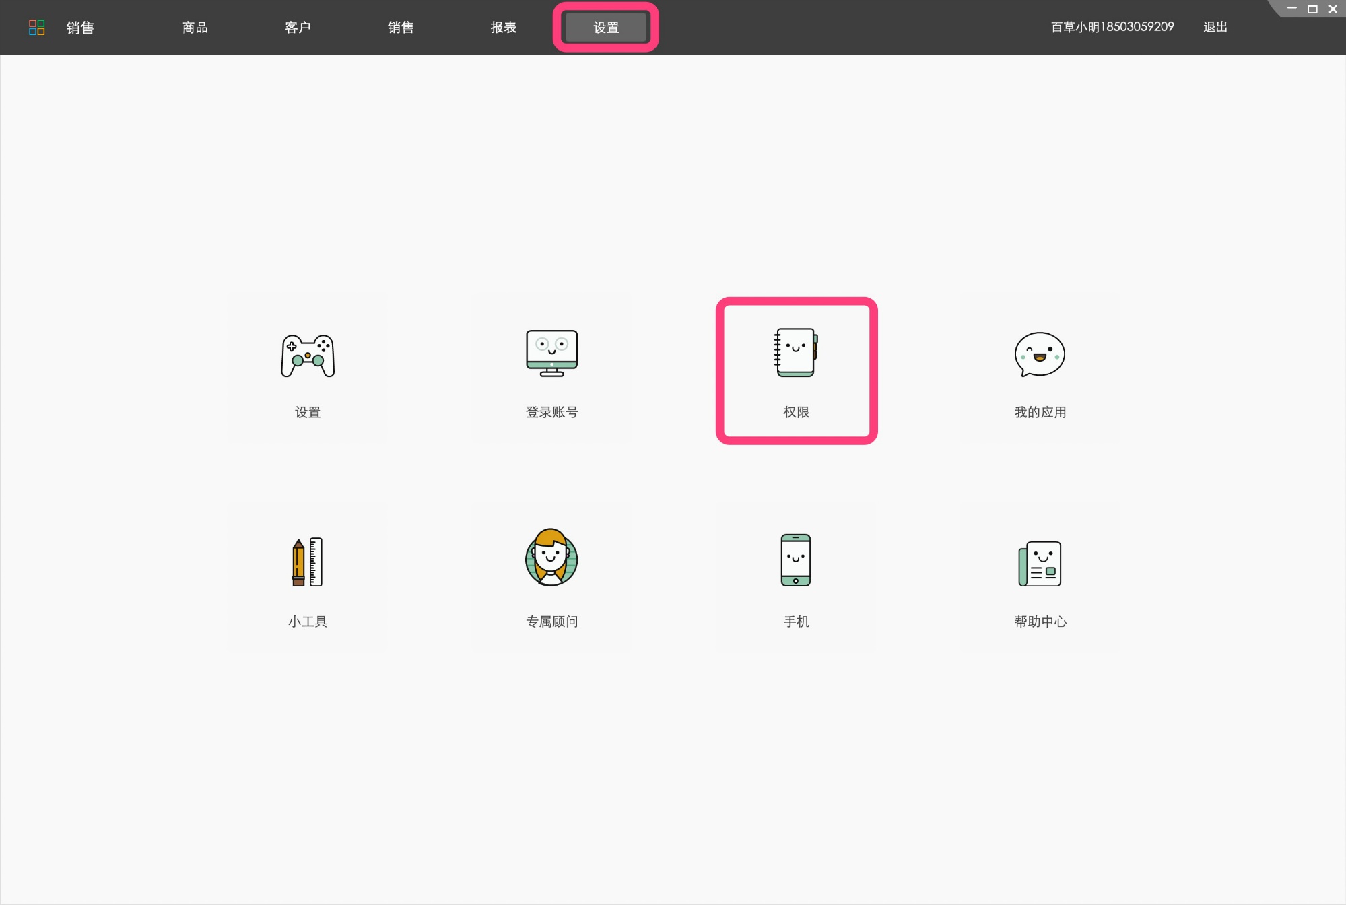The image size is (1346, 905).
Task: Click the 退出 logout link
Action: coord(1215,27)
